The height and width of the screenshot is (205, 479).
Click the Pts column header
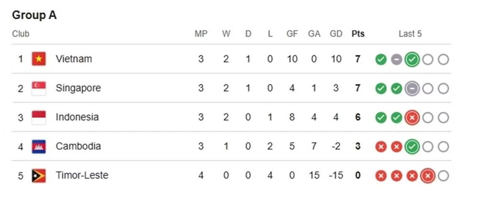click(x=358, y=34)
